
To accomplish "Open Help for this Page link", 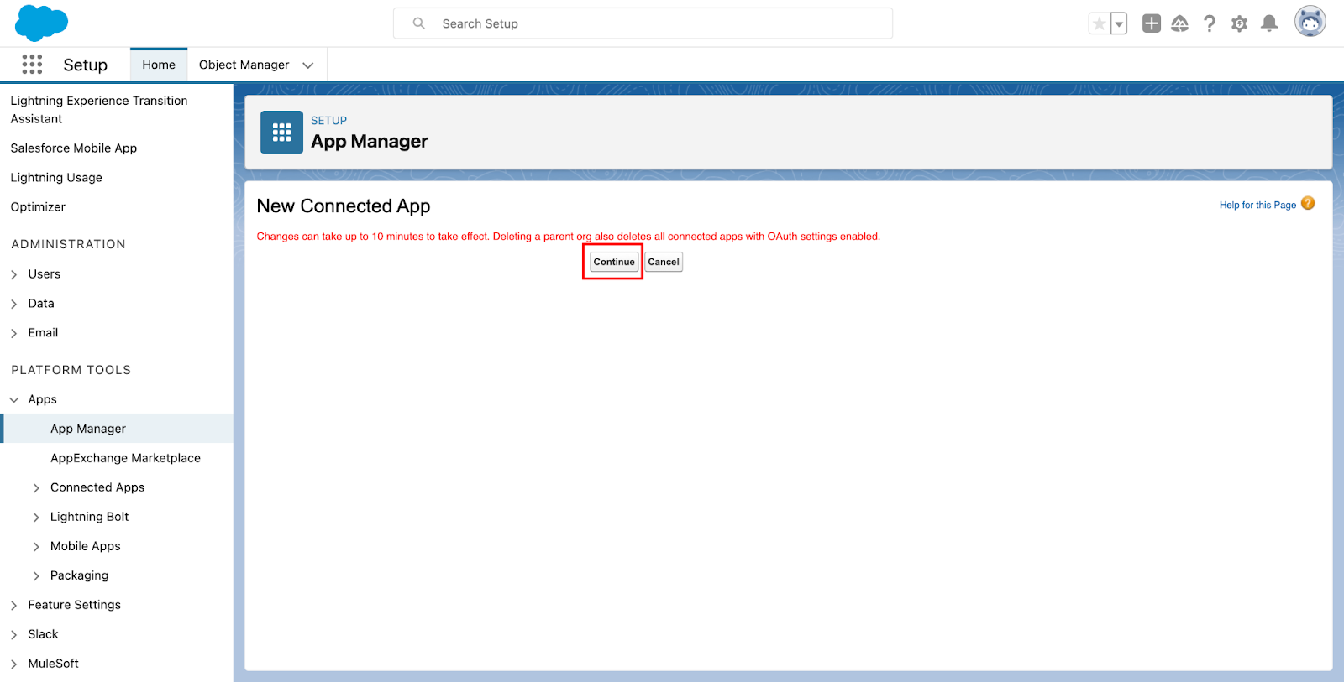I will coord(1257,205).
